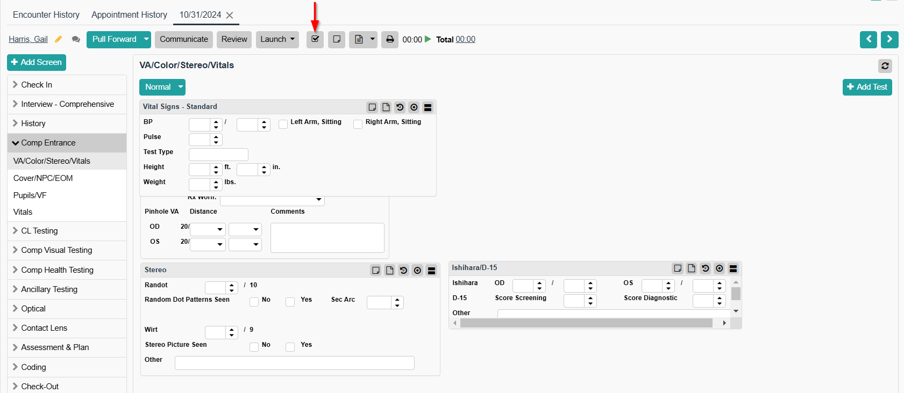Open the chat bubbles icon beside the patient name
The width and height of the screenshot is (904, 393).
click(x=76, y=39)
